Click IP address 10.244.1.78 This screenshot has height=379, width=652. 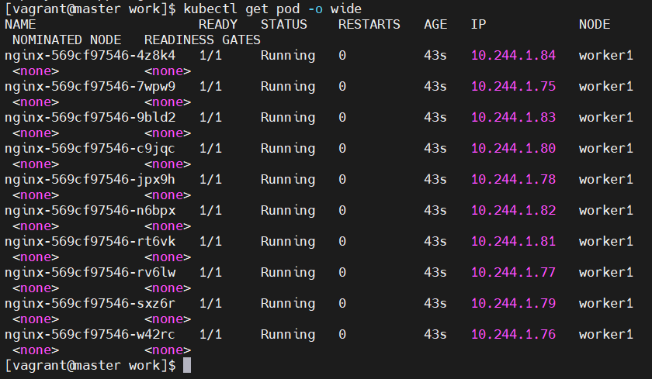(x=513, y=179)
